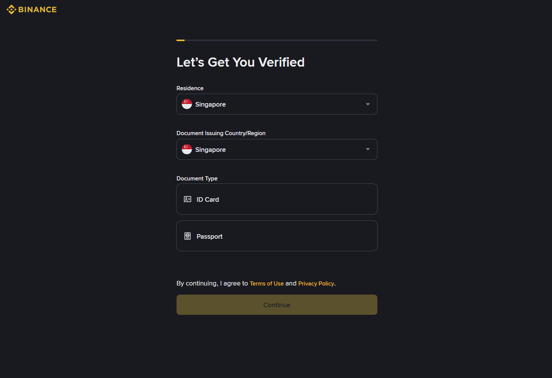Open the Privacy Policy link

click(x=316, y=284)
